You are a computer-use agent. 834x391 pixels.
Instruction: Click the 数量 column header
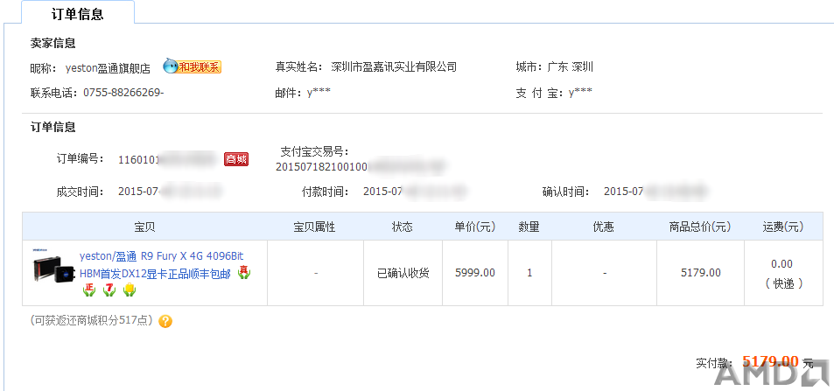tap(529, 227)
